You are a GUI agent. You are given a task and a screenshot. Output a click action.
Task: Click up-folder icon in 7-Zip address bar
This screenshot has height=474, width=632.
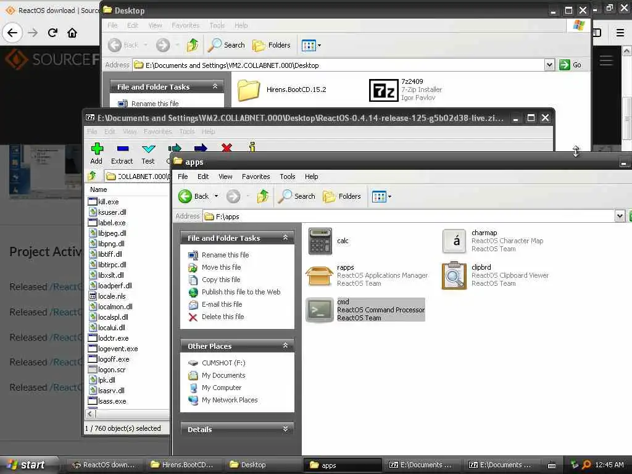pos(92,176)
